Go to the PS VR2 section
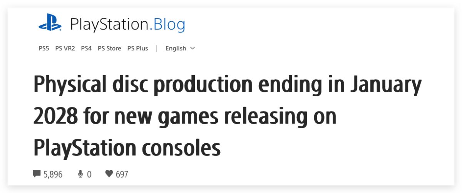462x193 pixels. (65, 49)
